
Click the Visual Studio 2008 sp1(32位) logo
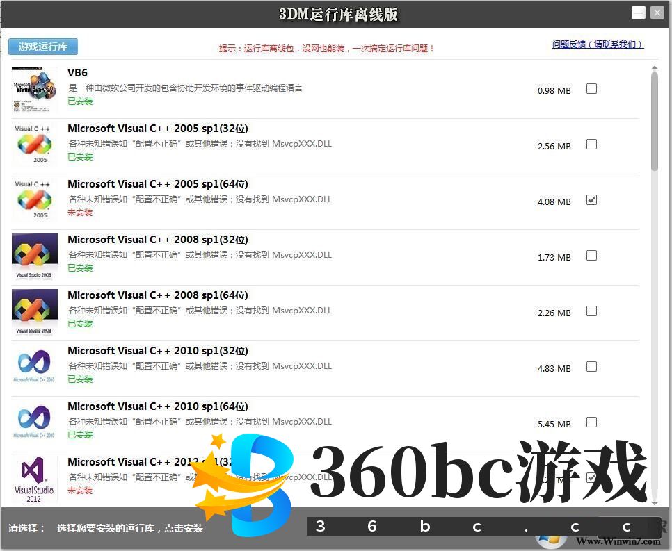pos(35,256)
